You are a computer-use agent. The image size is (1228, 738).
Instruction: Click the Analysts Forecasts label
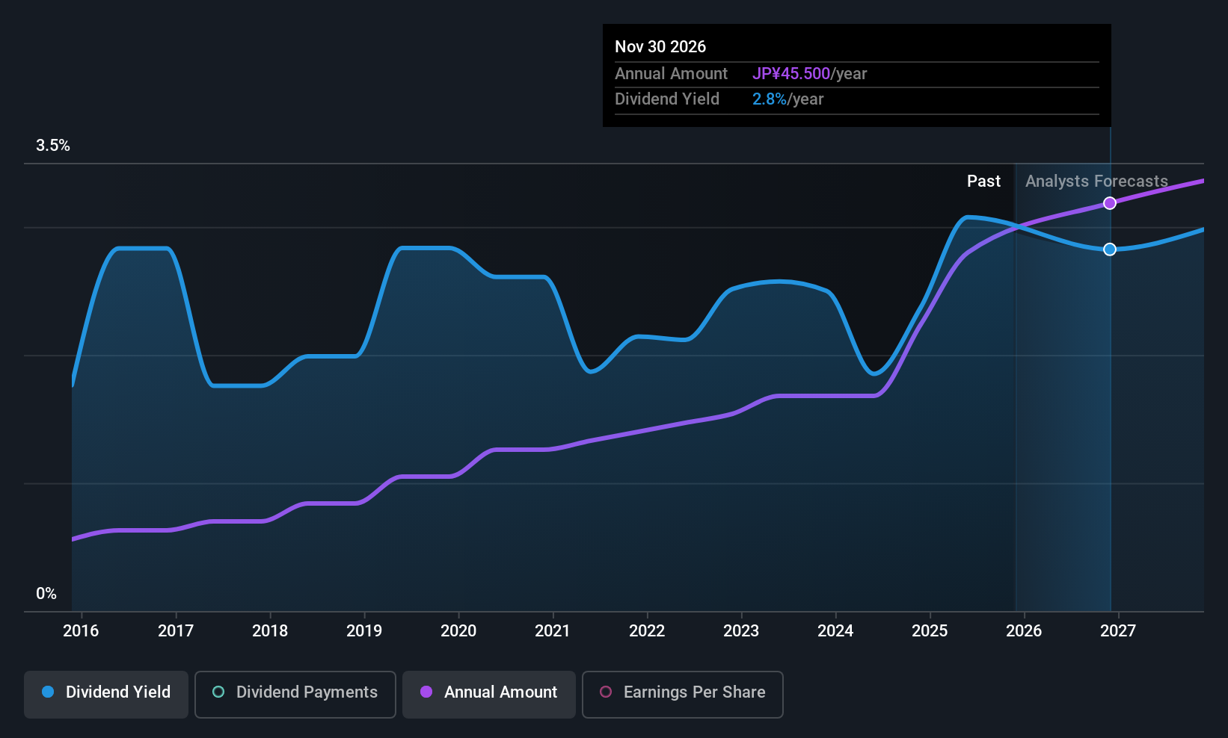tap(1096, 182)
